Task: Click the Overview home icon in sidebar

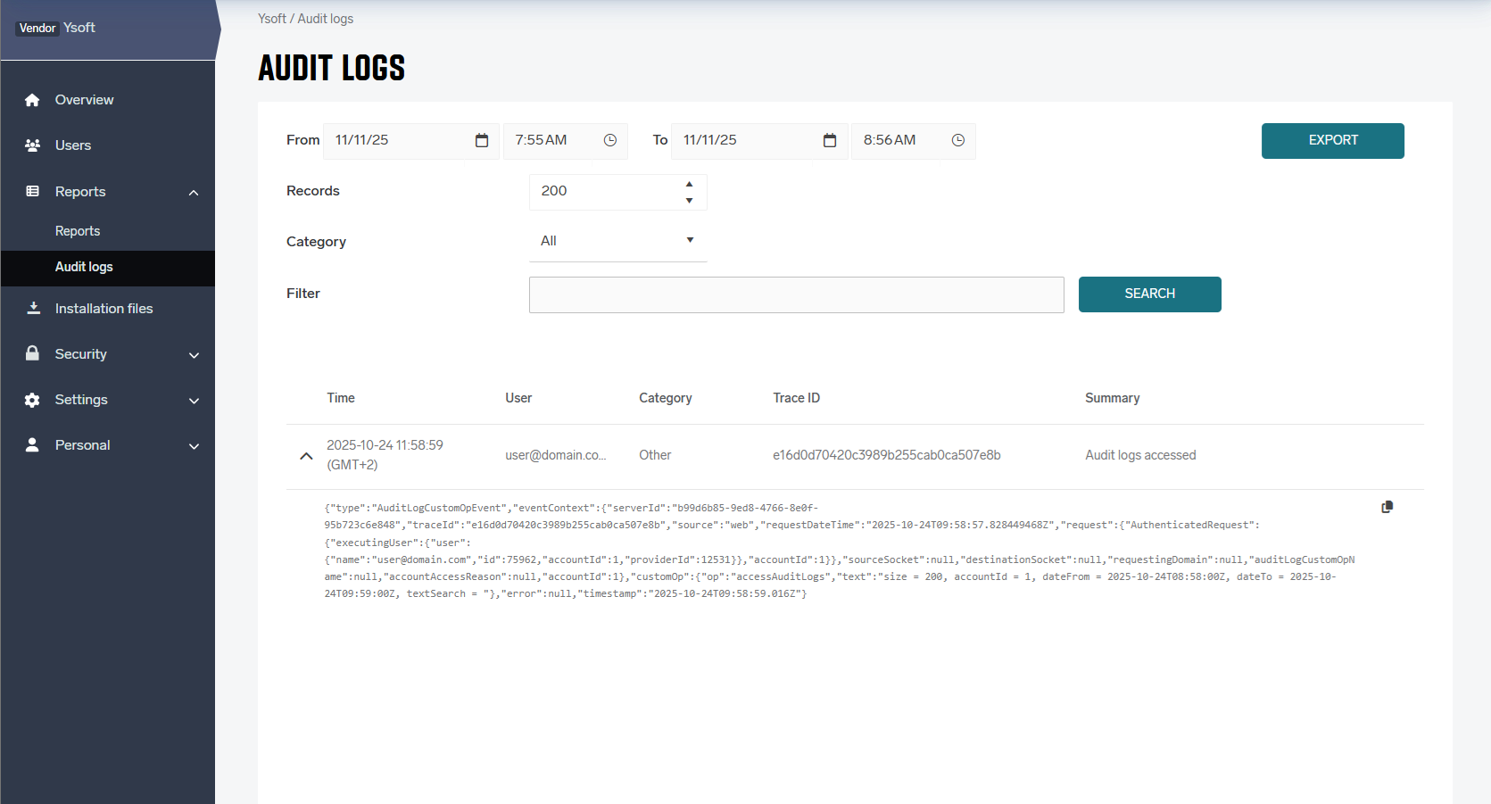Action: 33,100
